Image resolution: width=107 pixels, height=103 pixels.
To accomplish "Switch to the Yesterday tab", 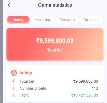I will [x=43, y=20].
